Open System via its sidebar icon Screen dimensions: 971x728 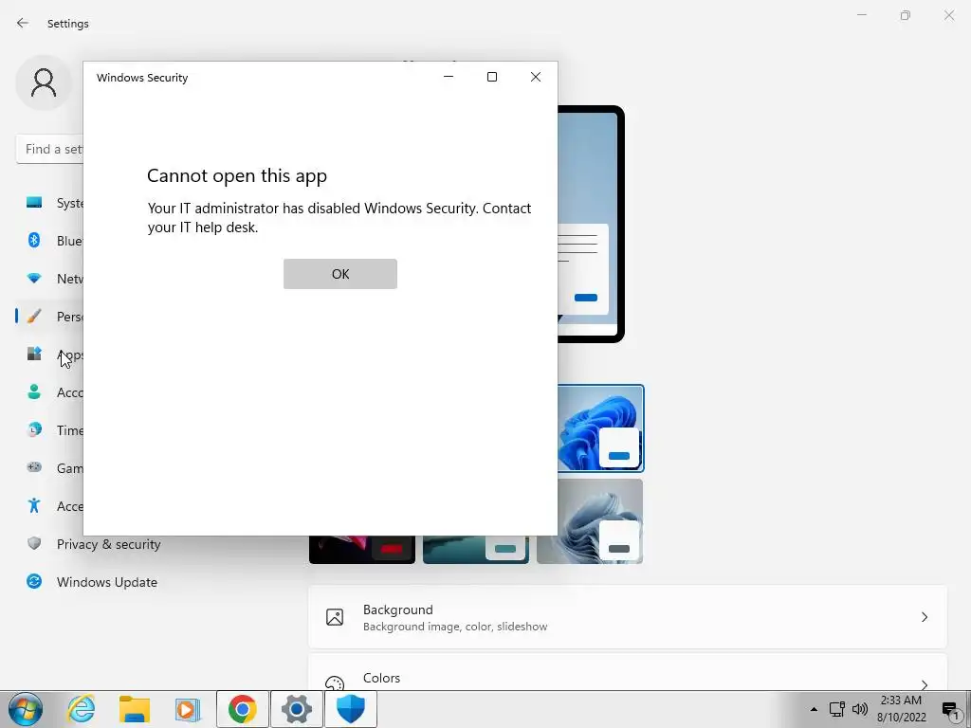(x=34, y=203)
